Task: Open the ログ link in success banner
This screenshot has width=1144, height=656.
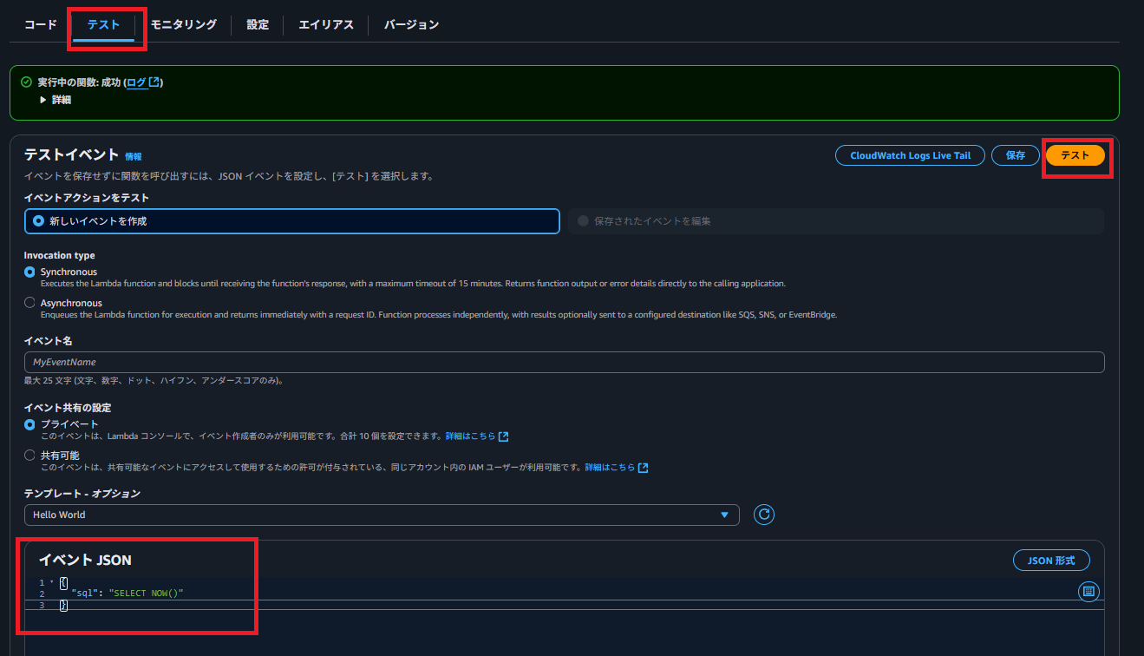Action: (136, 82)
